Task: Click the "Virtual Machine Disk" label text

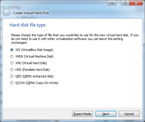Action: [39, 56]
